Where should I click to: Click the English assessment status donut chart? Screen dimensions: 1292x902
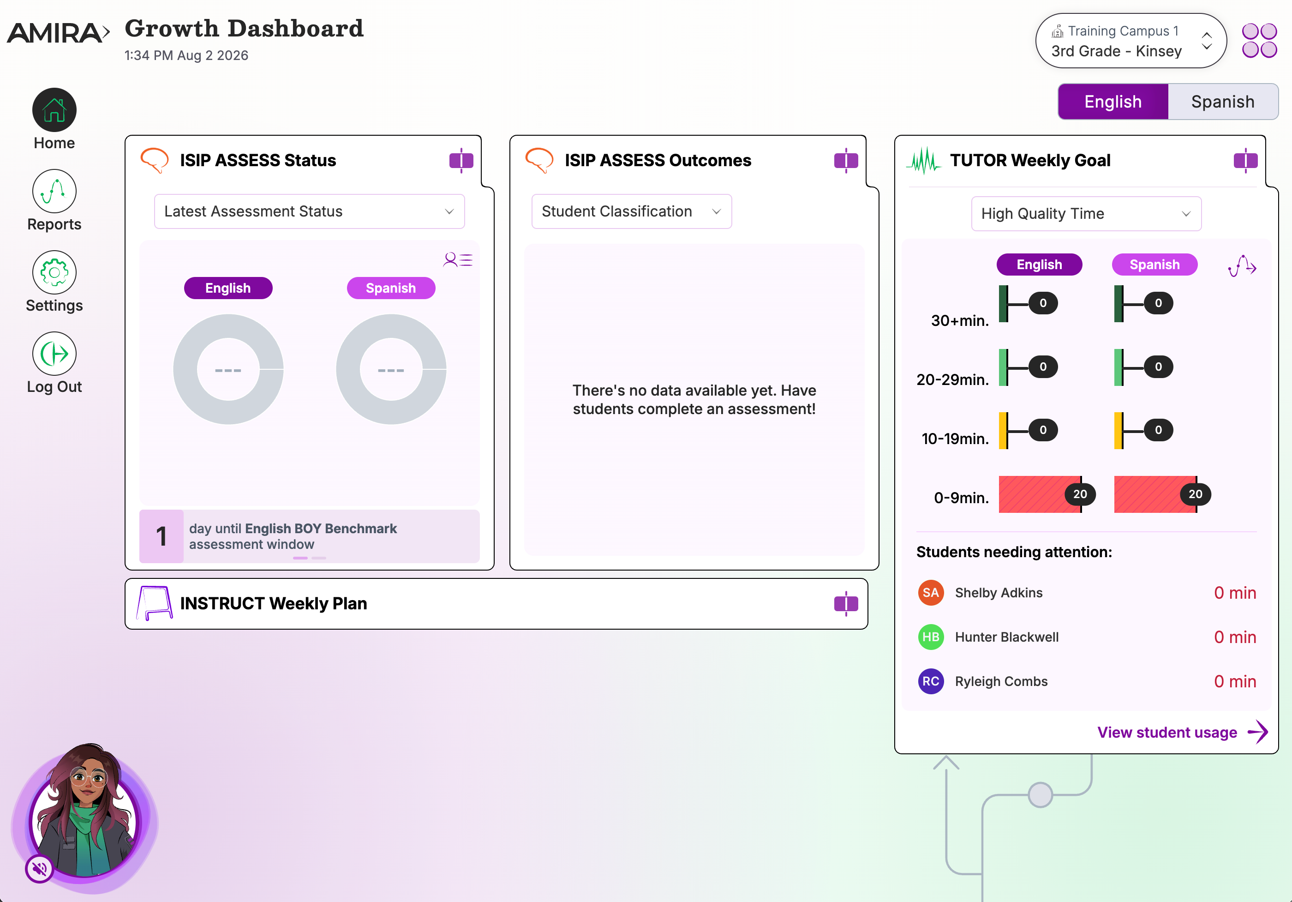click(228, 369)
